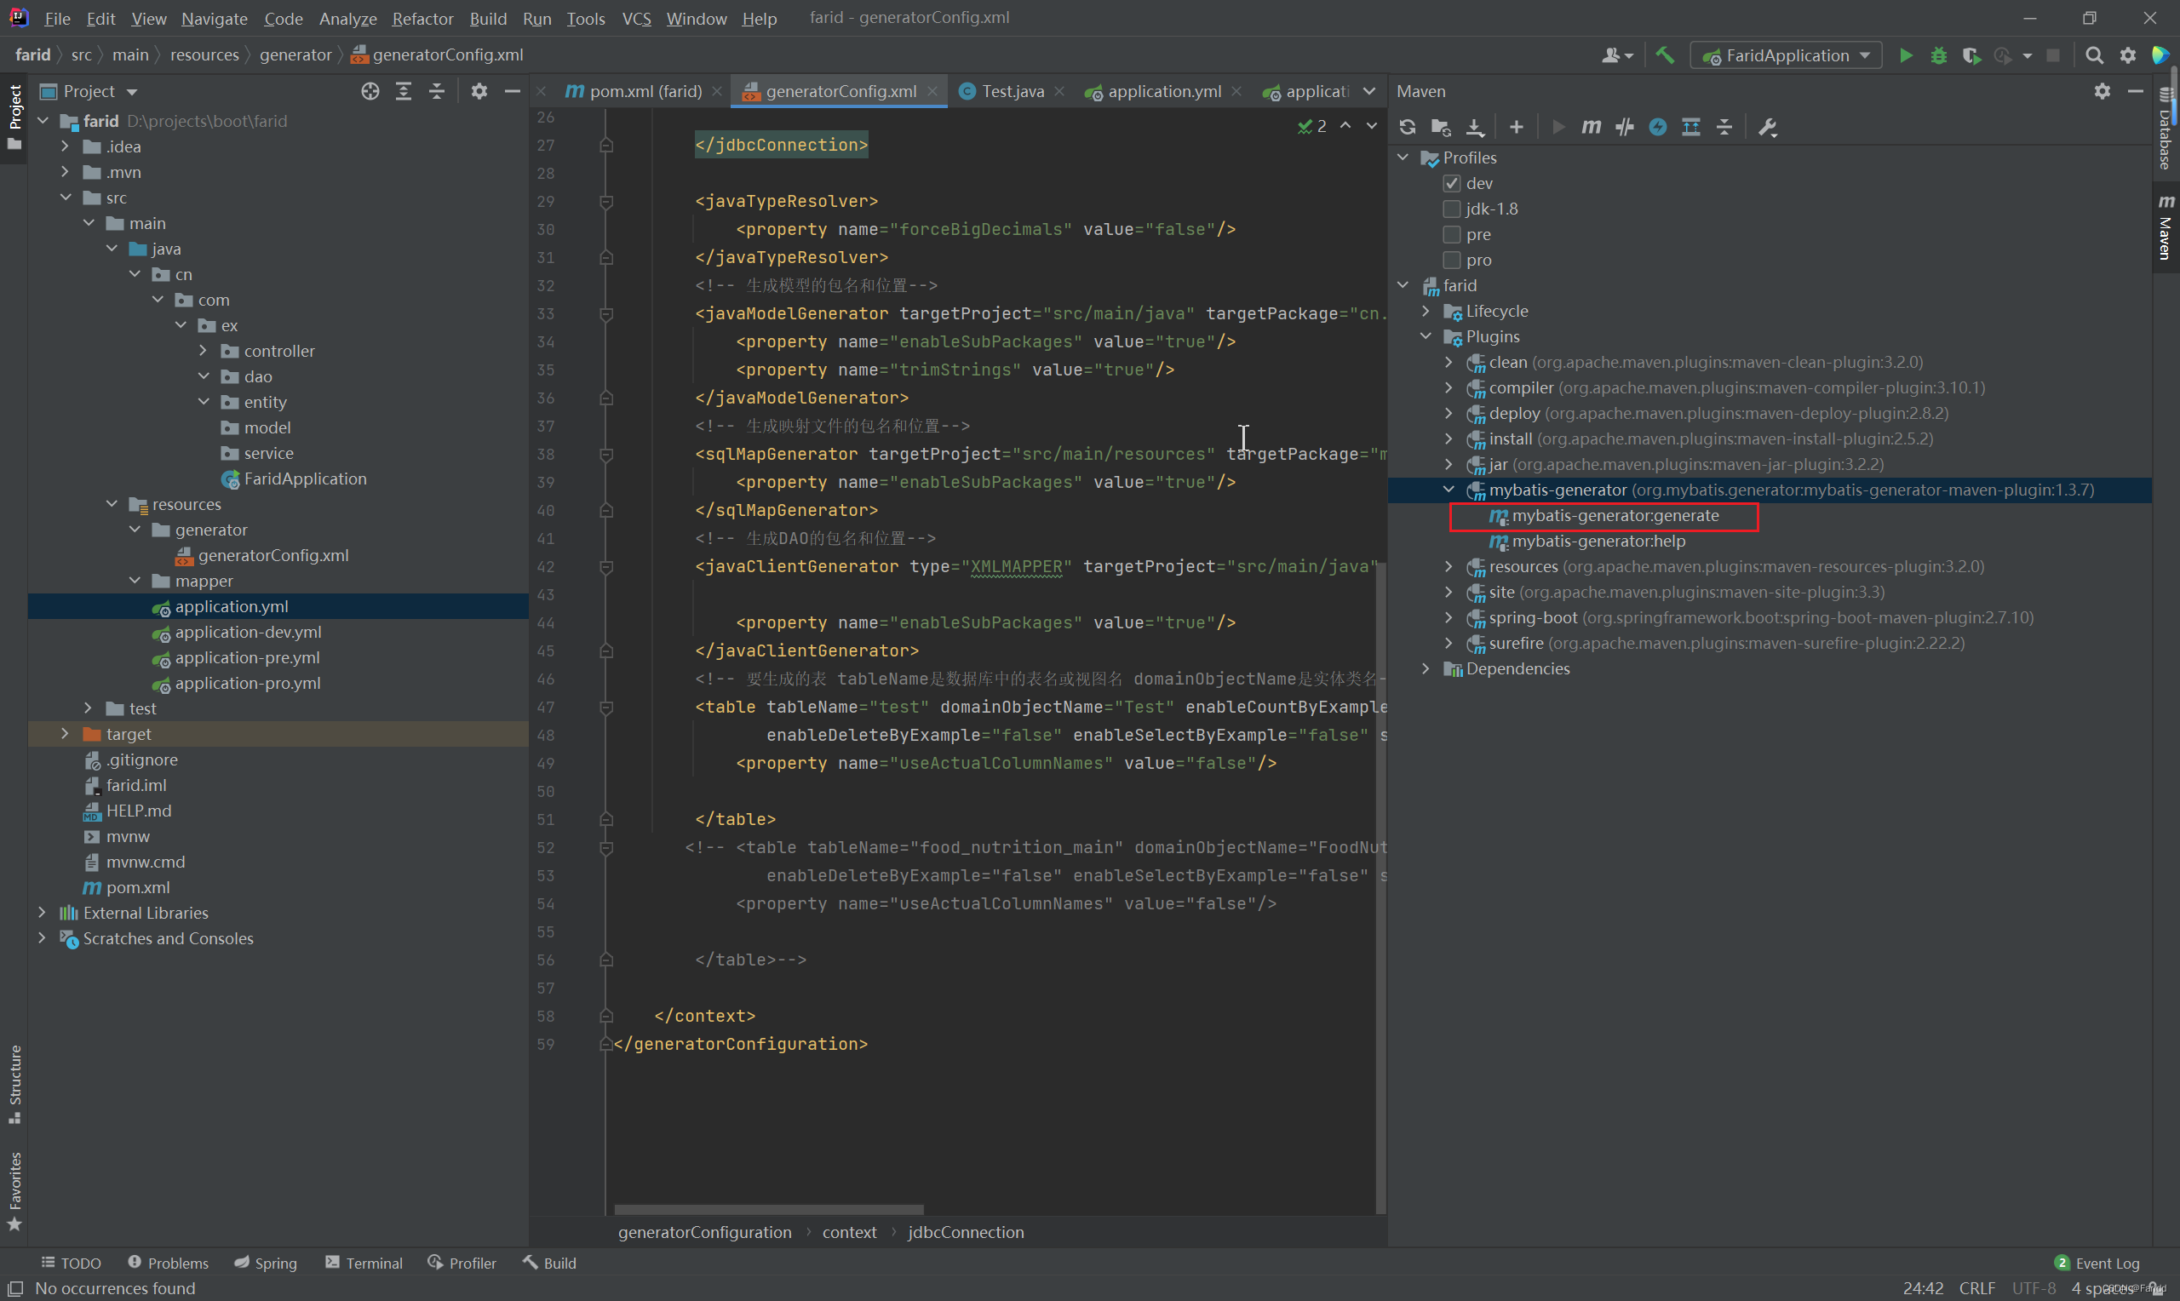
Task: Open the Terminal tool window
Action: tap(364, 1263)
